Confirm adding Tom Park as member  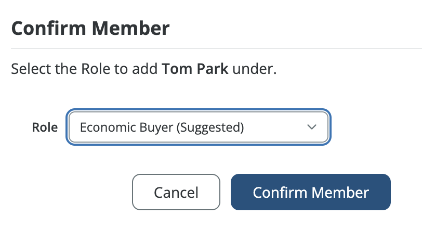point(310,192)
